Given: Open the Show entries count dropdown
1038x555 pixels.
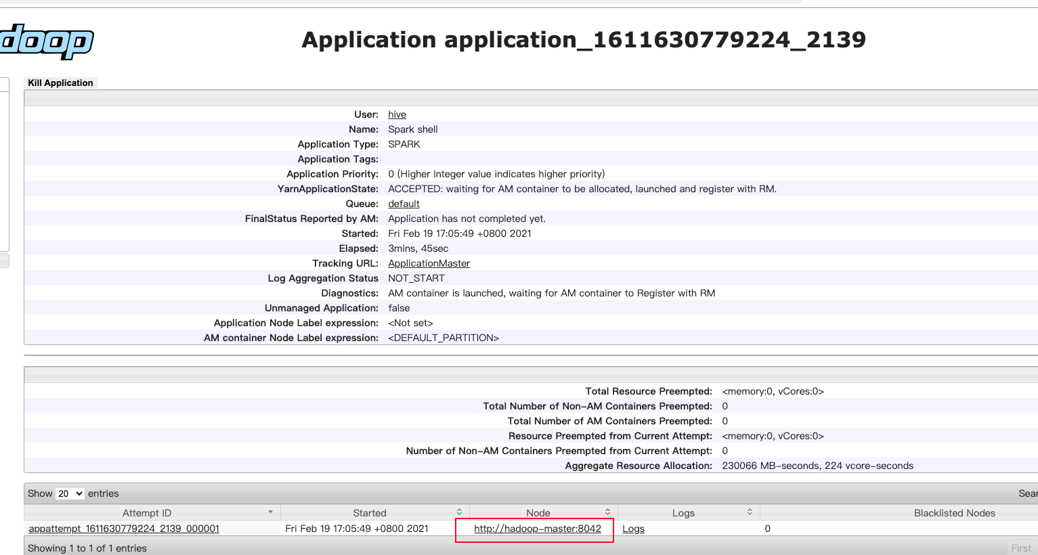Looking at the screenshot, I should [x=70, y=493].
